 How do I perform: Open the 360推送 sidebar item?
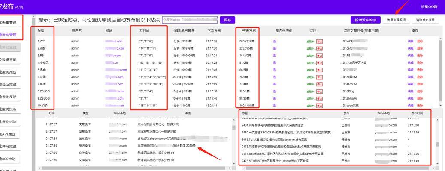click(x=10, y=159)
